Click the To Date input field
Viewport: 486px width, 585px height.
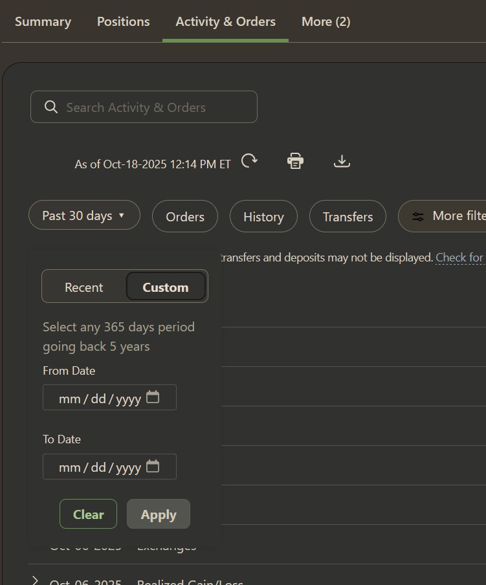pos(109,467)
